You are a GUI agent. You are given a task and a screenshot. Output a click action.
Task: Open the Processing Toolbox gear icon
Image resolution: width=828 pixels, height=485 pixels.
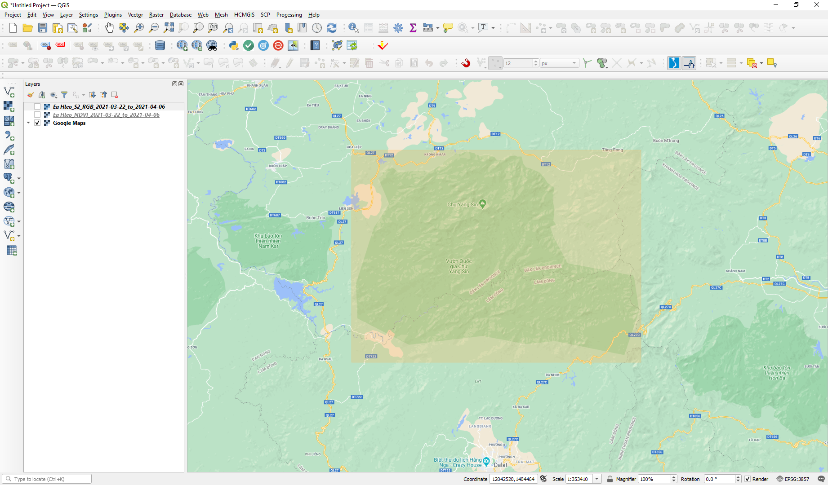tap(398, 28)
